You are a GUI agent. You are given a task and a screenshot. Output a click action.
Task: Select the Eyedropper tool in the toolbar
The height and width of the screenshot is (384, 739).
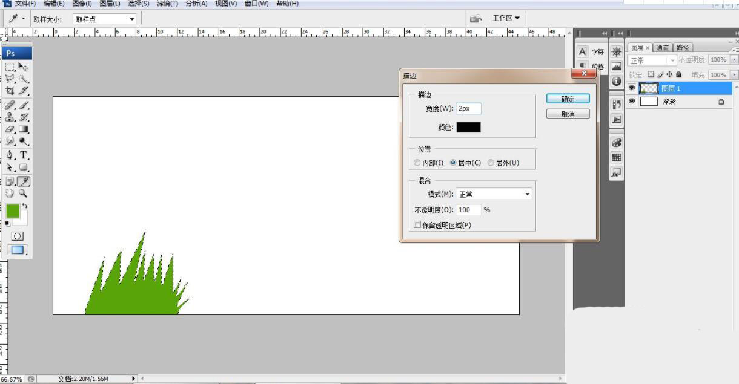[22, 181]
